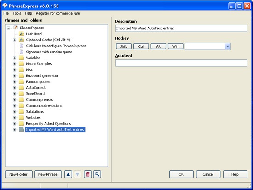The width and height of the screenshot is (253, 190).
Task: Toggle the Win hotkey modifier
Action: point(175,46)
